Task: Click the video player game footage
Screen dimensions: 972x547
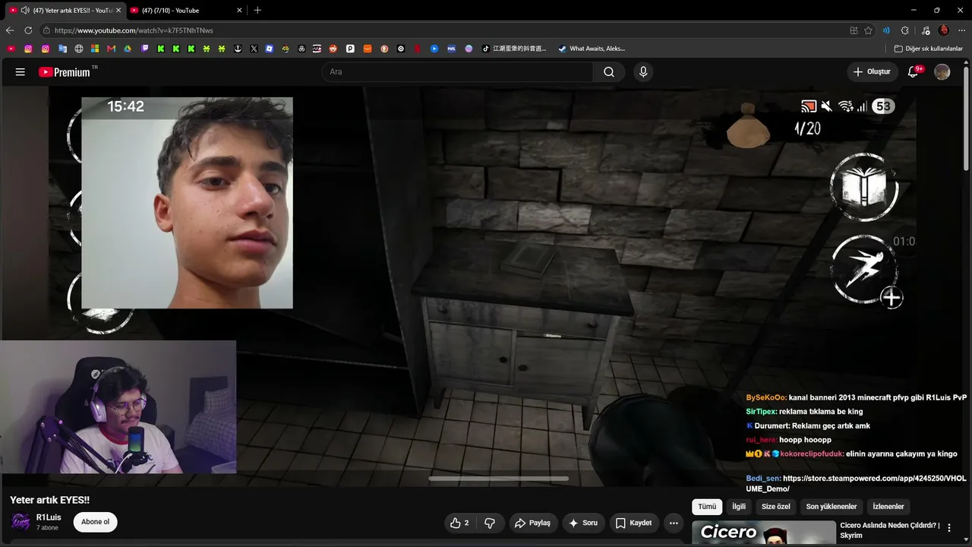Action: tap(482, 285)
